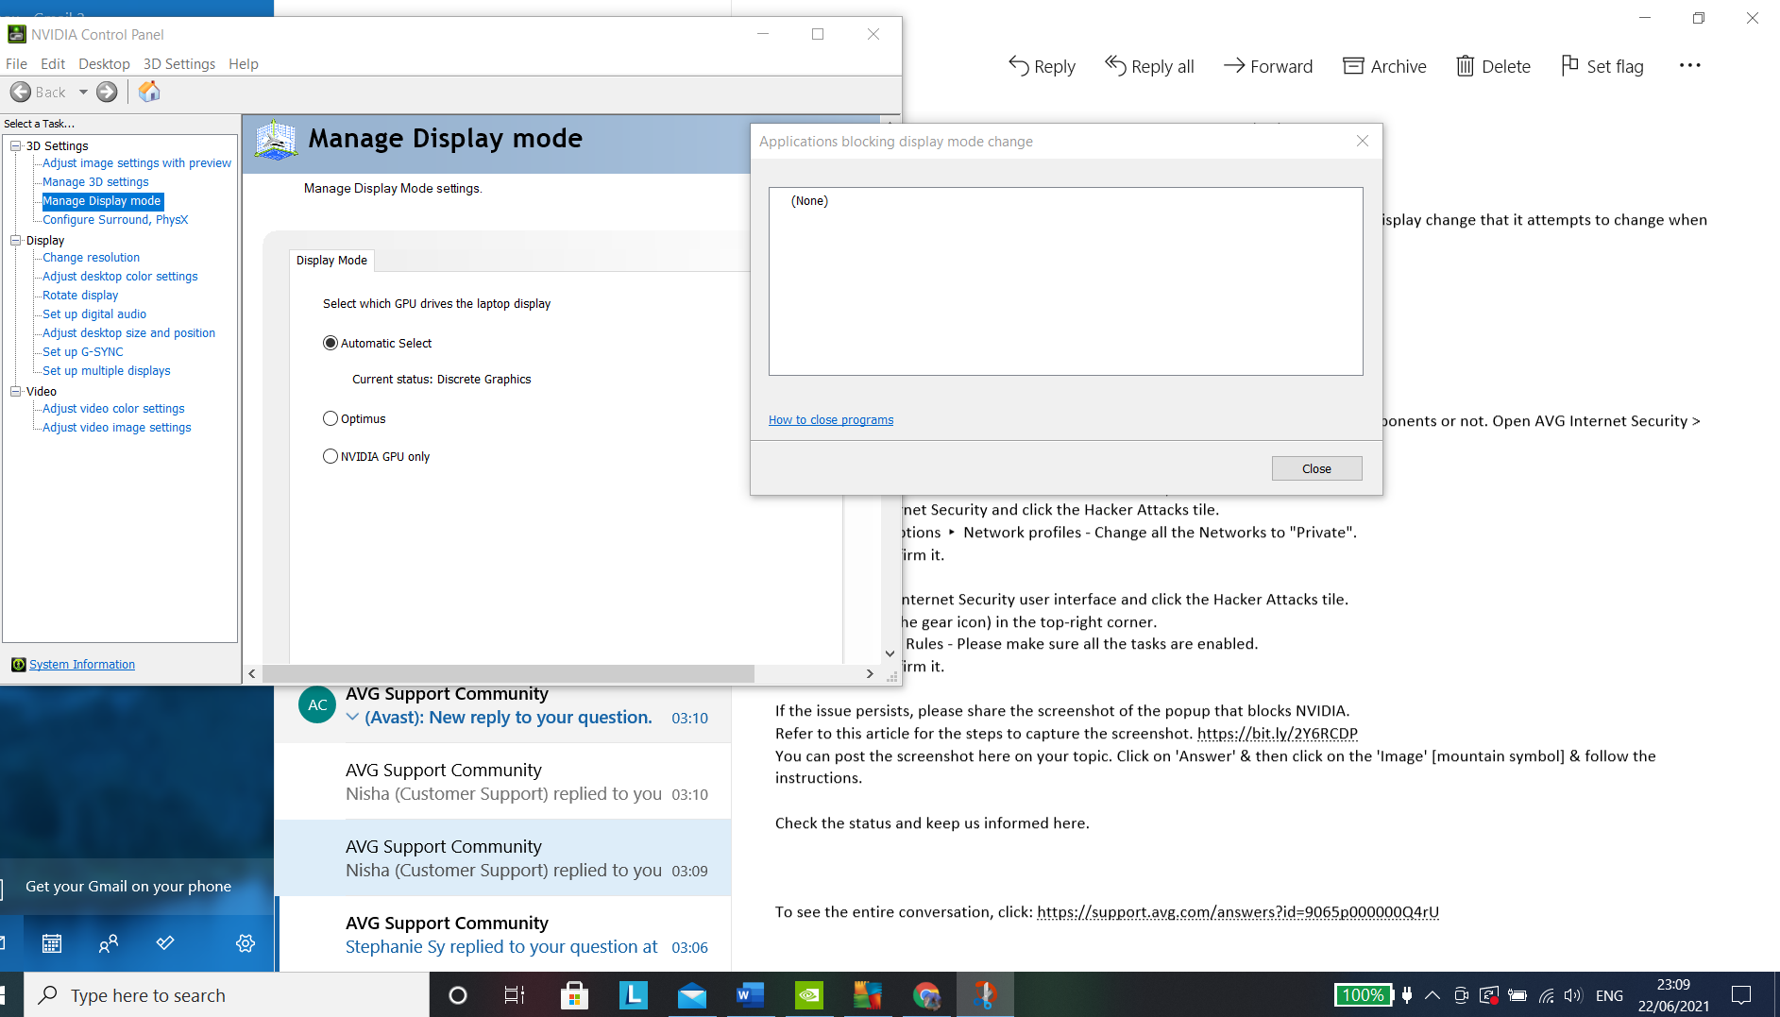
Task: Set flag on this message
Action: [1602, 66]
